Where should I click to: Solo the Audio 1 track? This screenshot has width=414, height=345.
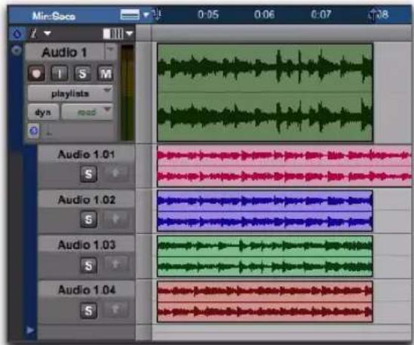82,73
